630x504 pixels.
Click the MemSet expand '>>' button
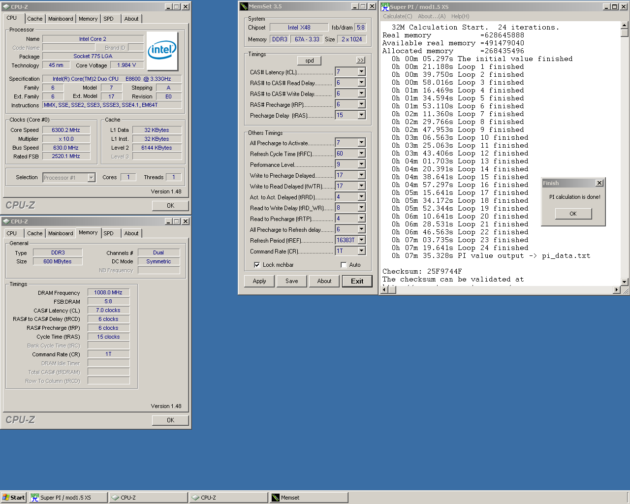[x=361, y=60]
